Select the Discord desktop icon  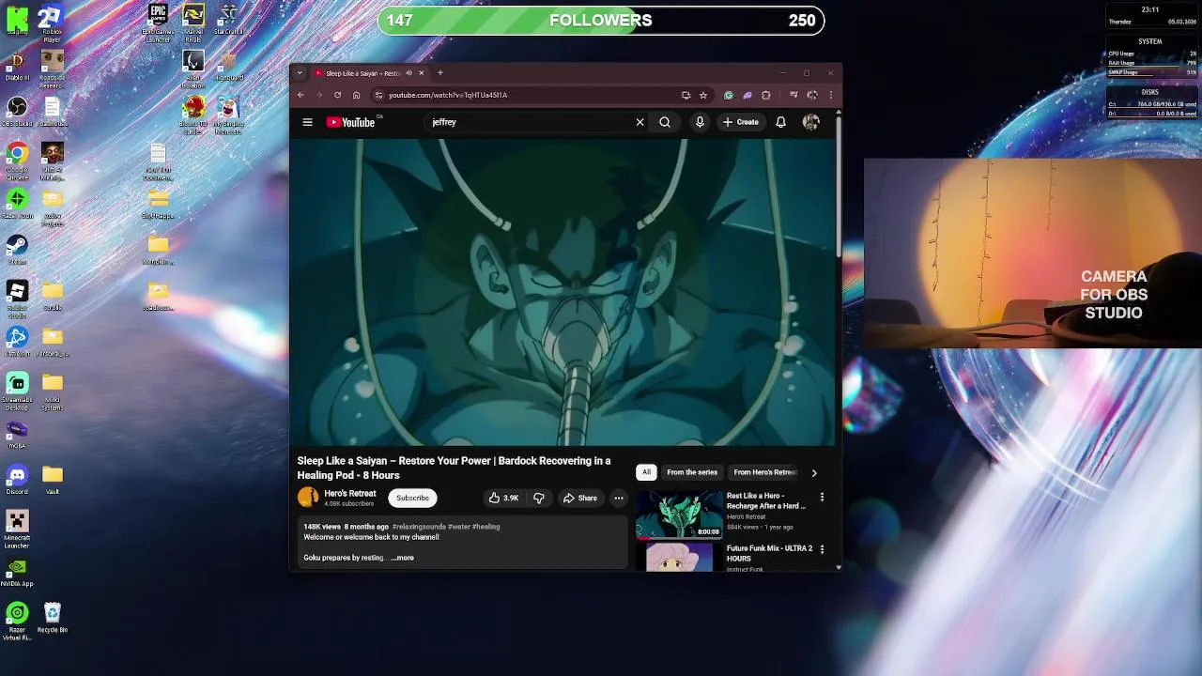[17, 480]
